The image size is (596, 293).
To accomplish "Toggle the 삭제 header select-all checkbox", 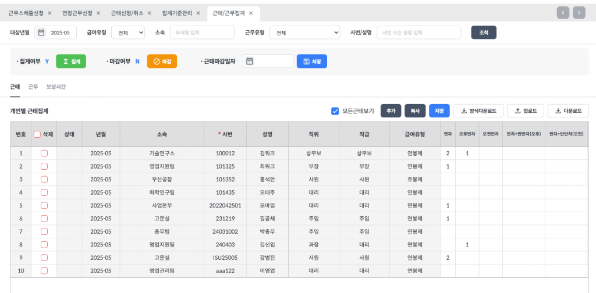I will (x=37, y=134).
